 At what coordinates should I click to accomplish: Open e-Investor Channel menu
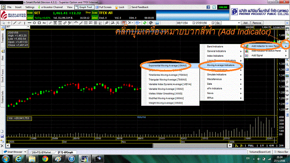point(50,7)
